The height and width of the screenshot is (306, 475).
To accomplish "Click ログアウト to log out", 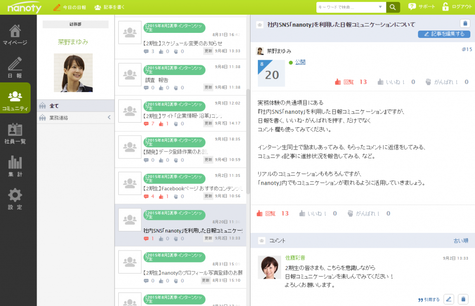I will pos(457,6).
